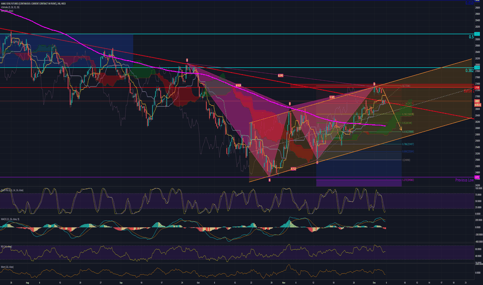This screenshot has width=483, height=285.
Task: Click the X point marker of harmonic pattern
Action: point(187,60)
